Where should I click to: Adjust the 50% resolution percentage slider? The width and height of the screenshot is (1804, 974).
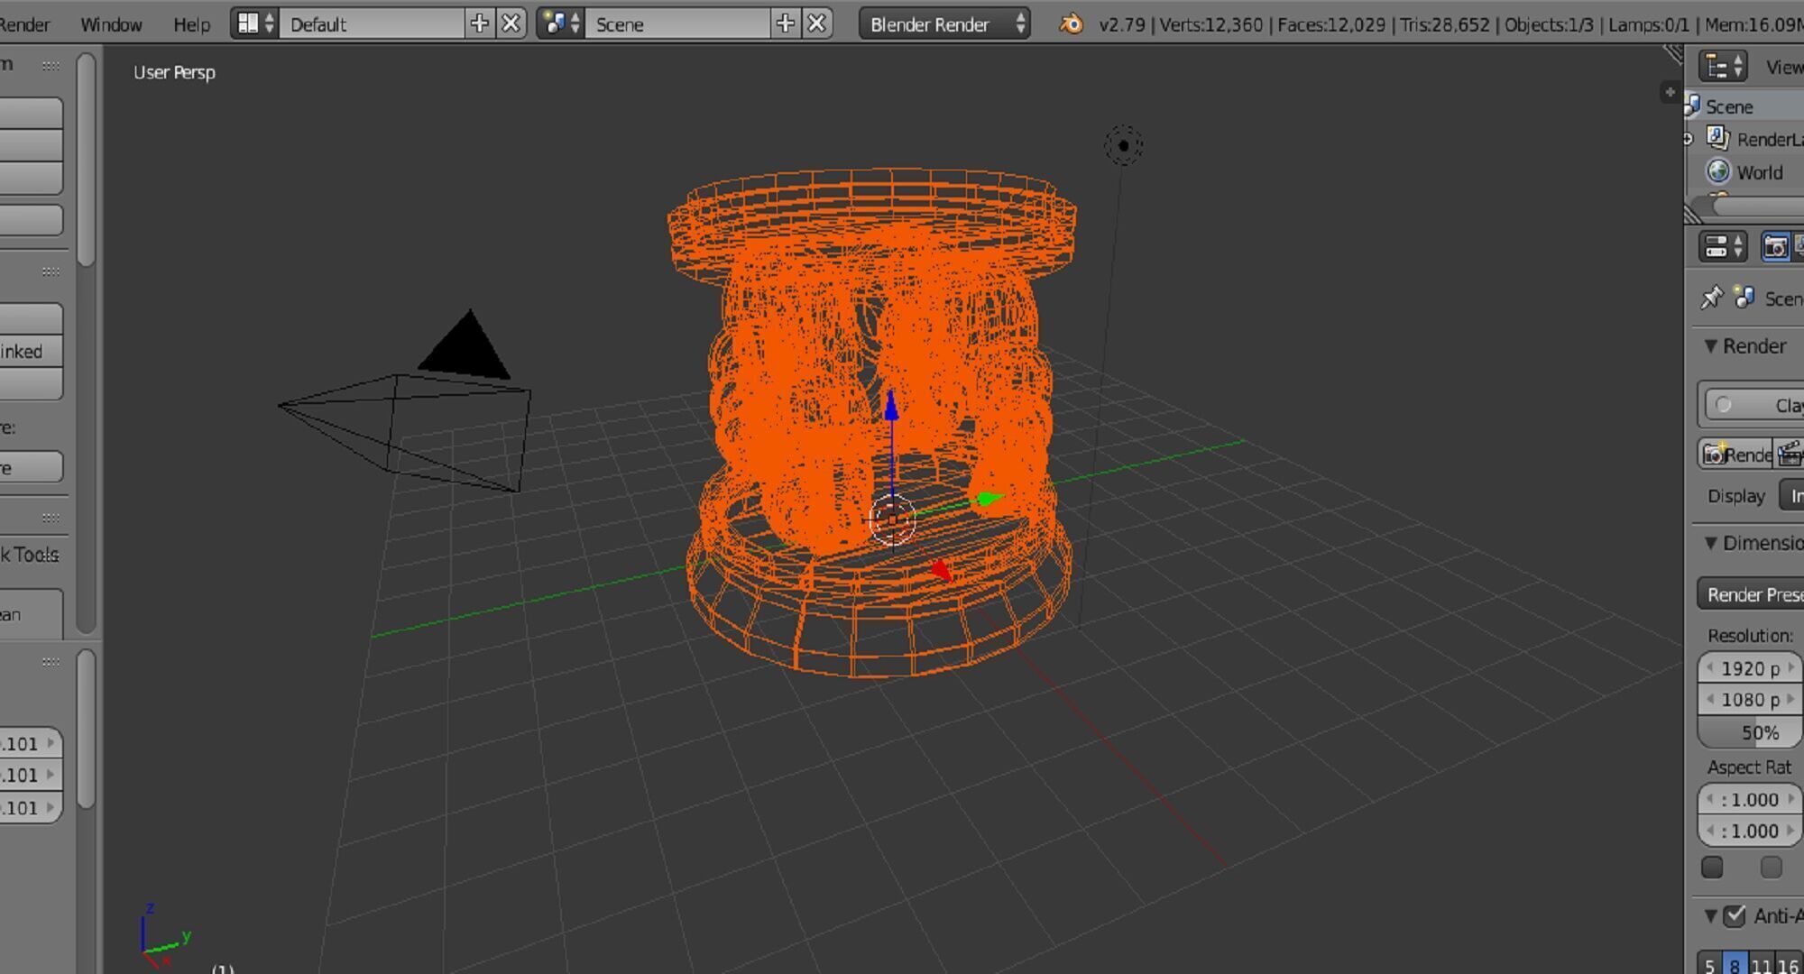pos(1749,731)
